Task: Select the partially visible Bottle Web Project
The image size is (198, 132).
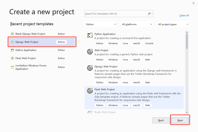Action: coord(105,112)
